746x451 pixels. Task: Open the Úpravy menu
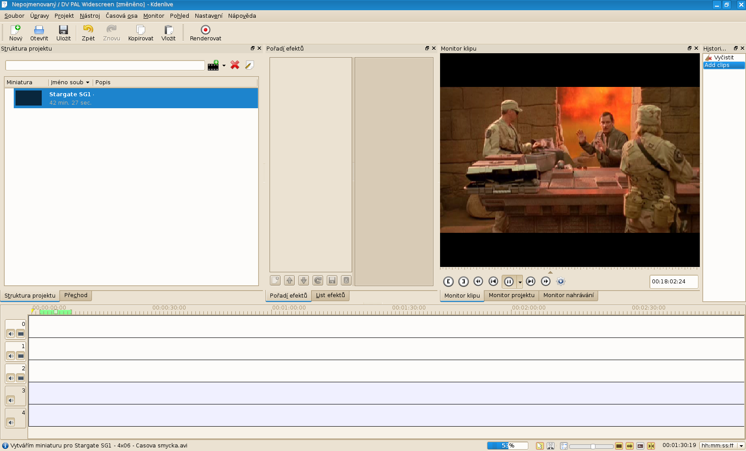tap(40, 16)
